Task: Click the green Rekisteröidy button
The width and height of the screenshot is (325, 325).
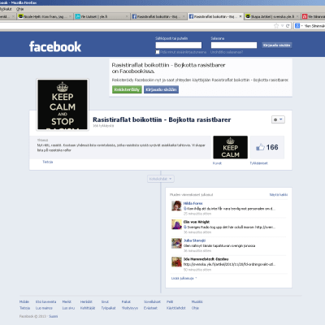Action: pyautogui.click(x=127, y=89)
